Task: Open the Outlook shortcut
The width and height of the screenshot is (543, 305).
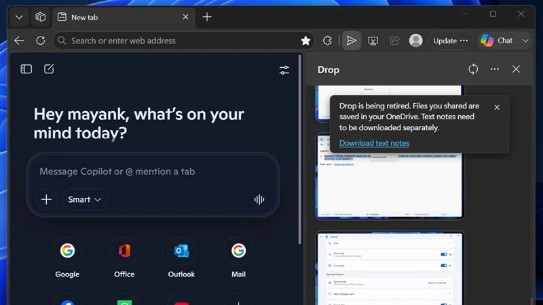Action: tap(181, 258)
